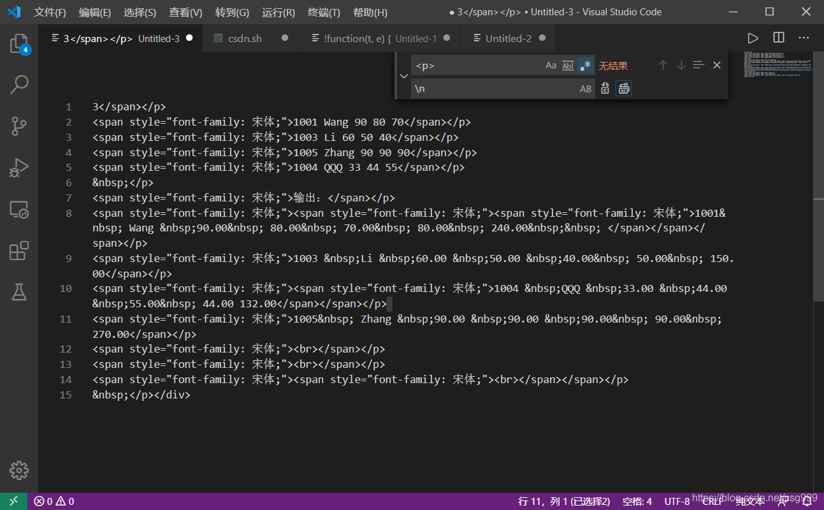Open the Manage gear menu
824x510 pixels.
[19, 470]
